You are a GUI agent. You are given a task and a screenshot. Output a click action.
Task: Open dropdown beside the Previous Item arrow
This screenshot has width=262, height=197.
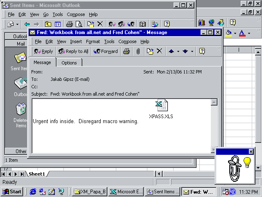[178, 51]
